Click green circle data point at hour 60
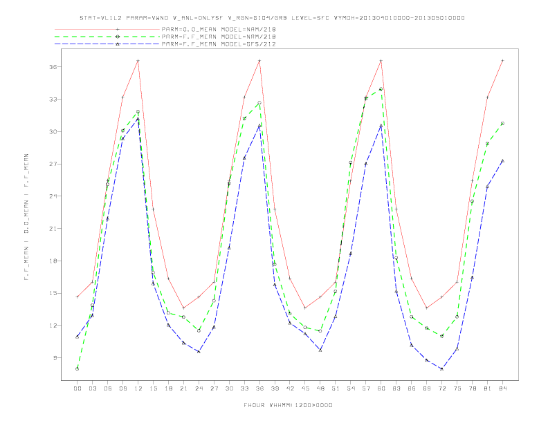The height and width of the screenshot is (423, 548). click(381, 89)
